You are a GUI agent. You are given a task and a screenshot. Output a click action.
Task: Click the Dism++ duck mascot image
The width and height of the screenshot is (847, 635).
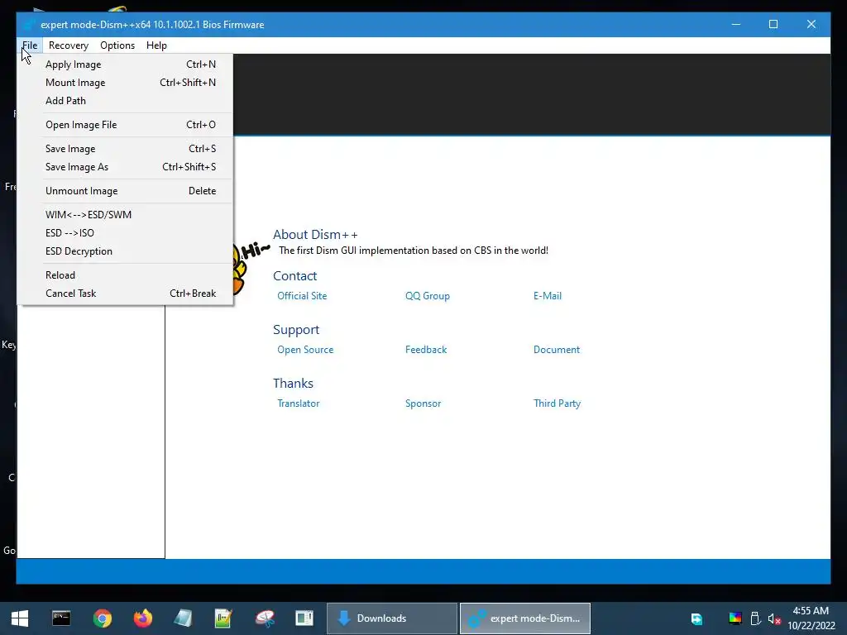coord(250,267)
